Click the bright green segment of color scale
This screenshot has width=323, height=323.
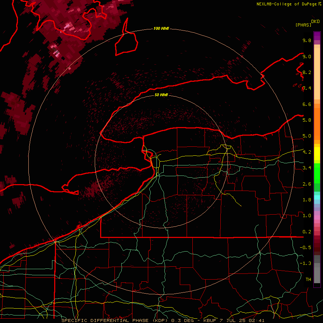tap(317, 173)
